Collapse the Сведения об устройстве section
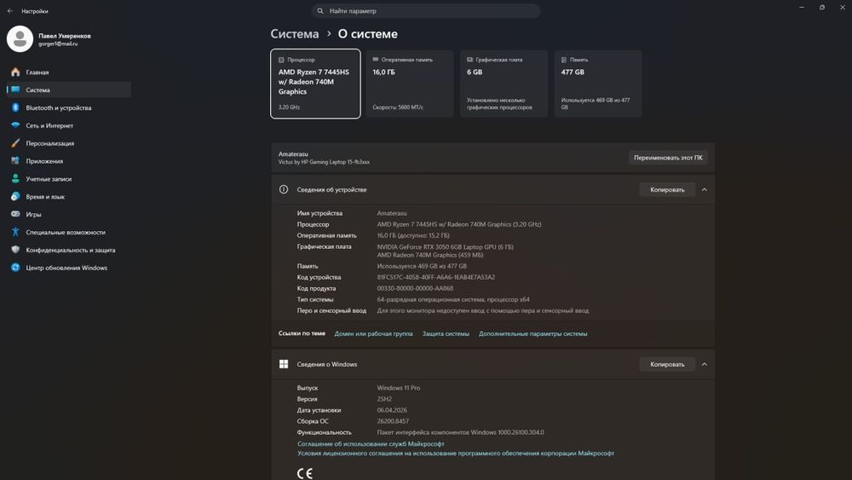852x480 pixels. pyautogui.click(x=705, y=190)
